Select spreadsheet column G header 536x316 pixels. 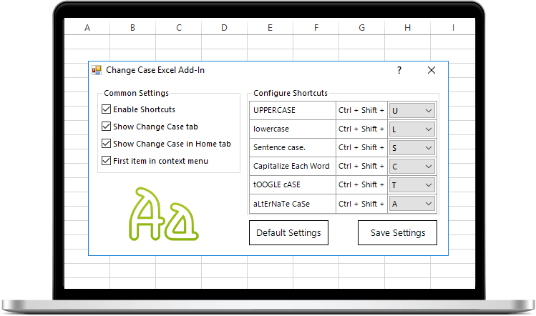click(361, 28)
